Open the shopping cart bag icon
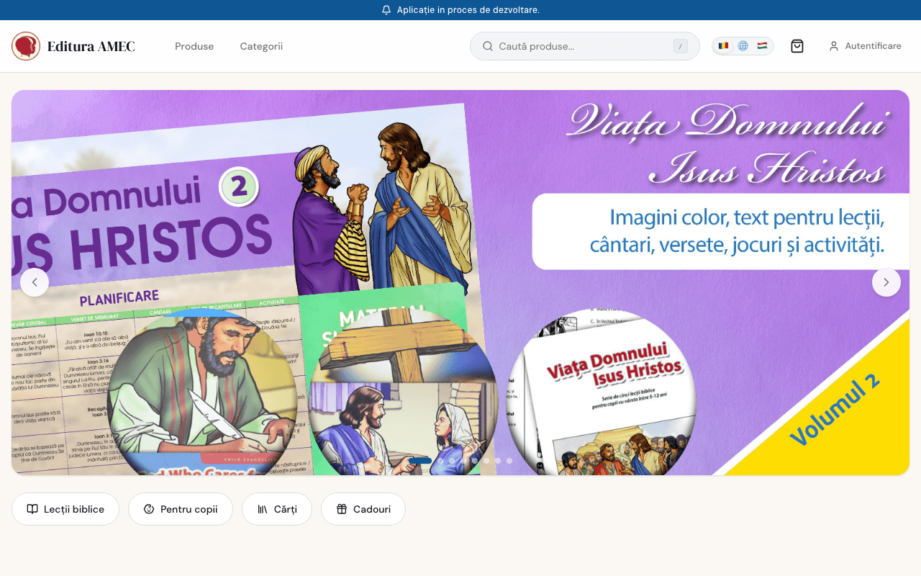This screenshot has height=576, width=921. [x=797, y=45]
